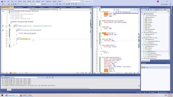Click the warnings indicator in editor status

click(15, 73)
